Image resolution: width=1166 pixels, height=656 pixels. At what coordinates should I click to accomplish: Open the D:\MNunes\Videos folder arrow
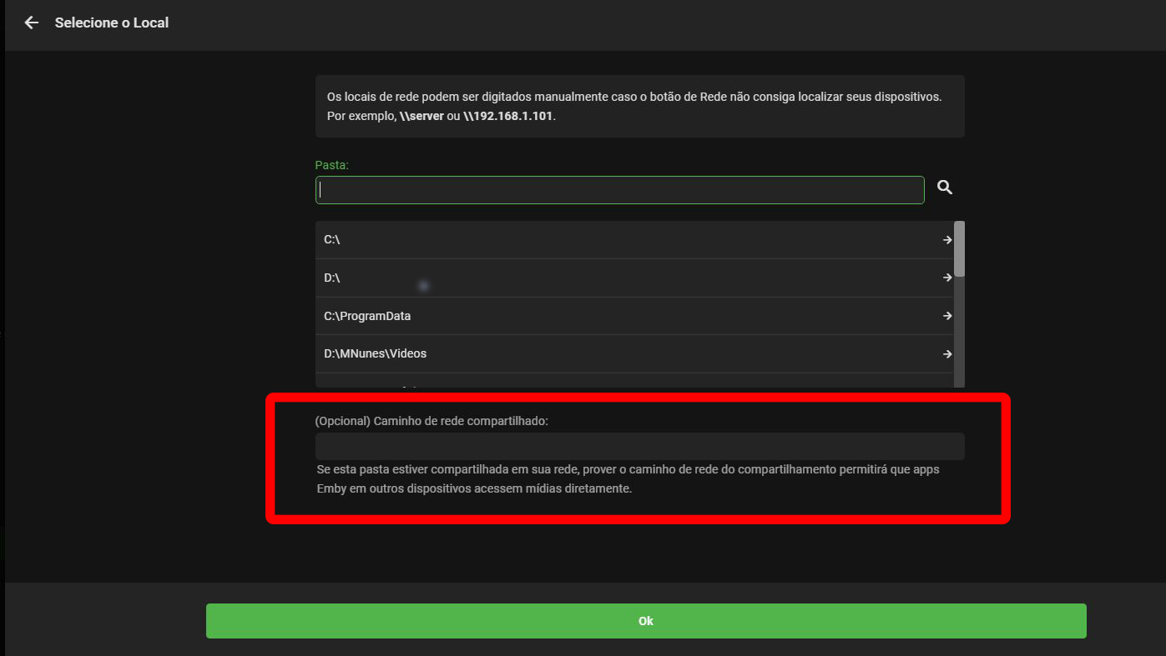point(947,354)
